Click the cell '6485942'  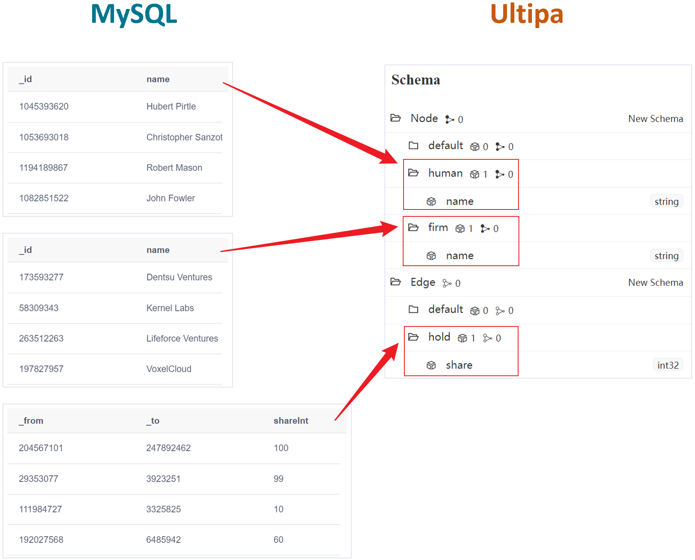[163, 540]
